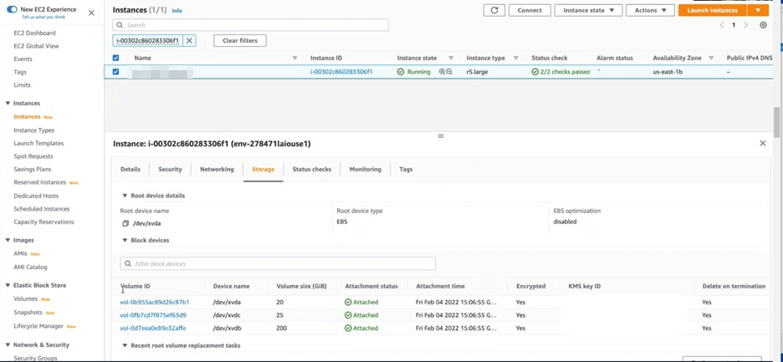Open the Status checks tab
The width and height of the screenshot is (783, 362).
click(311, 169)
